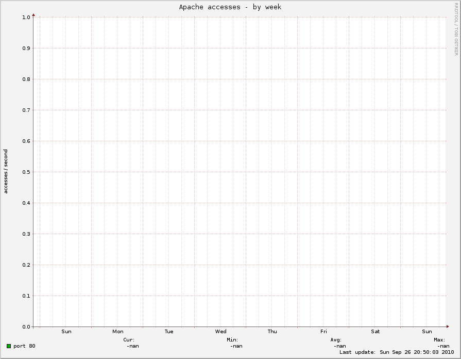Viewport: 461px width, 359px height.
Task: Click the -nan value under Min:
Action: [x=236, y=346]
